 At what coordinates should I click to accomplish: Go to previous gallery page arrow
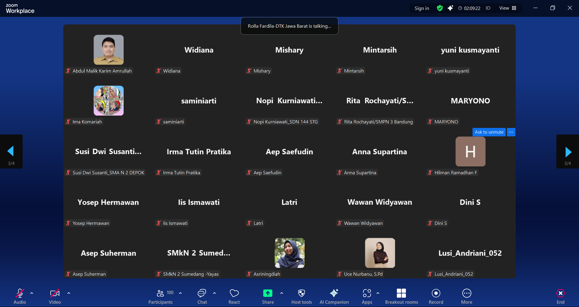tap(11, 151)
